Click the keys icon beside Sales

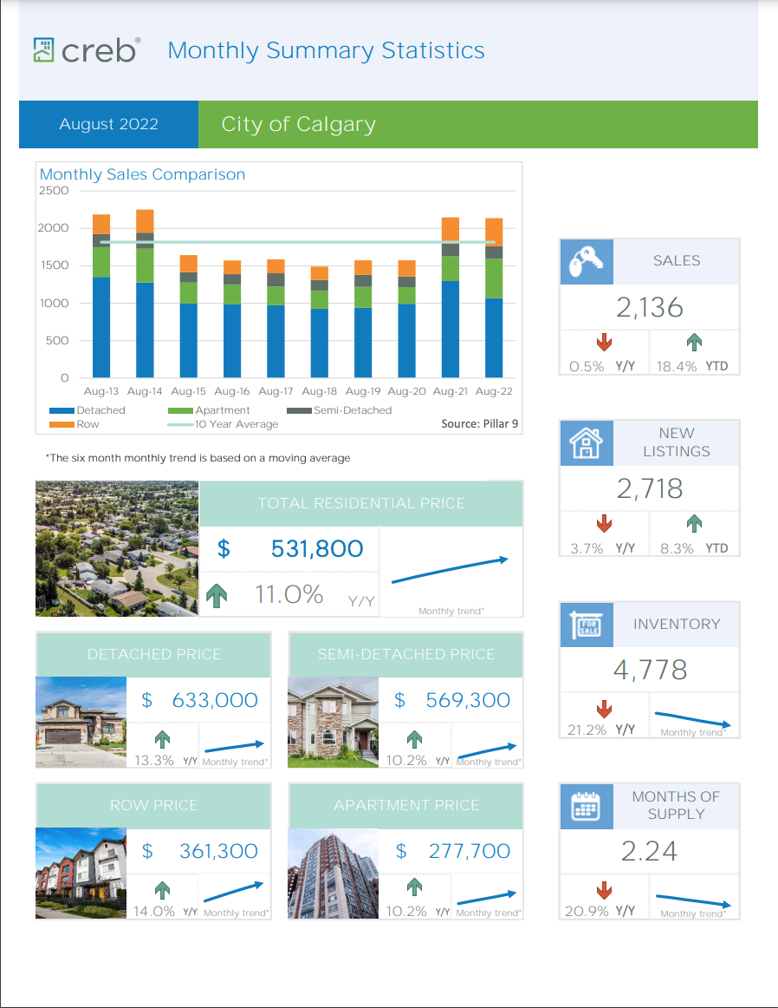tap(586, 261)
